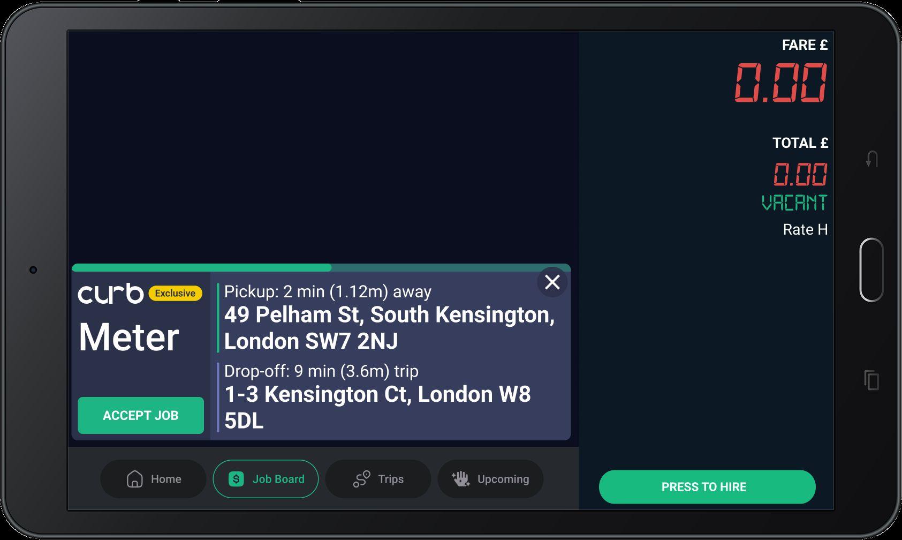
Task: Accept the Pelham St job
Action: 141,415
